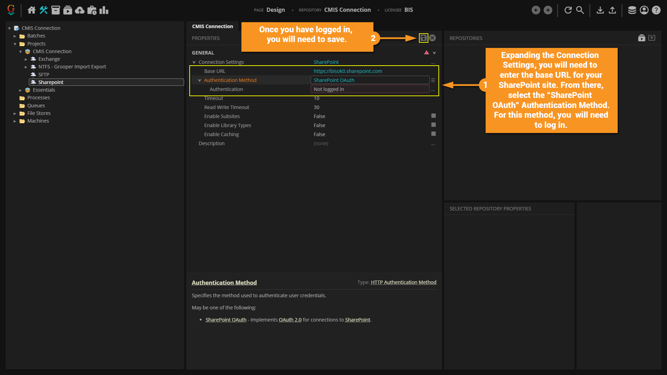Click the save icon in Properties panel
667x375 pixels.
coord(423,38)
